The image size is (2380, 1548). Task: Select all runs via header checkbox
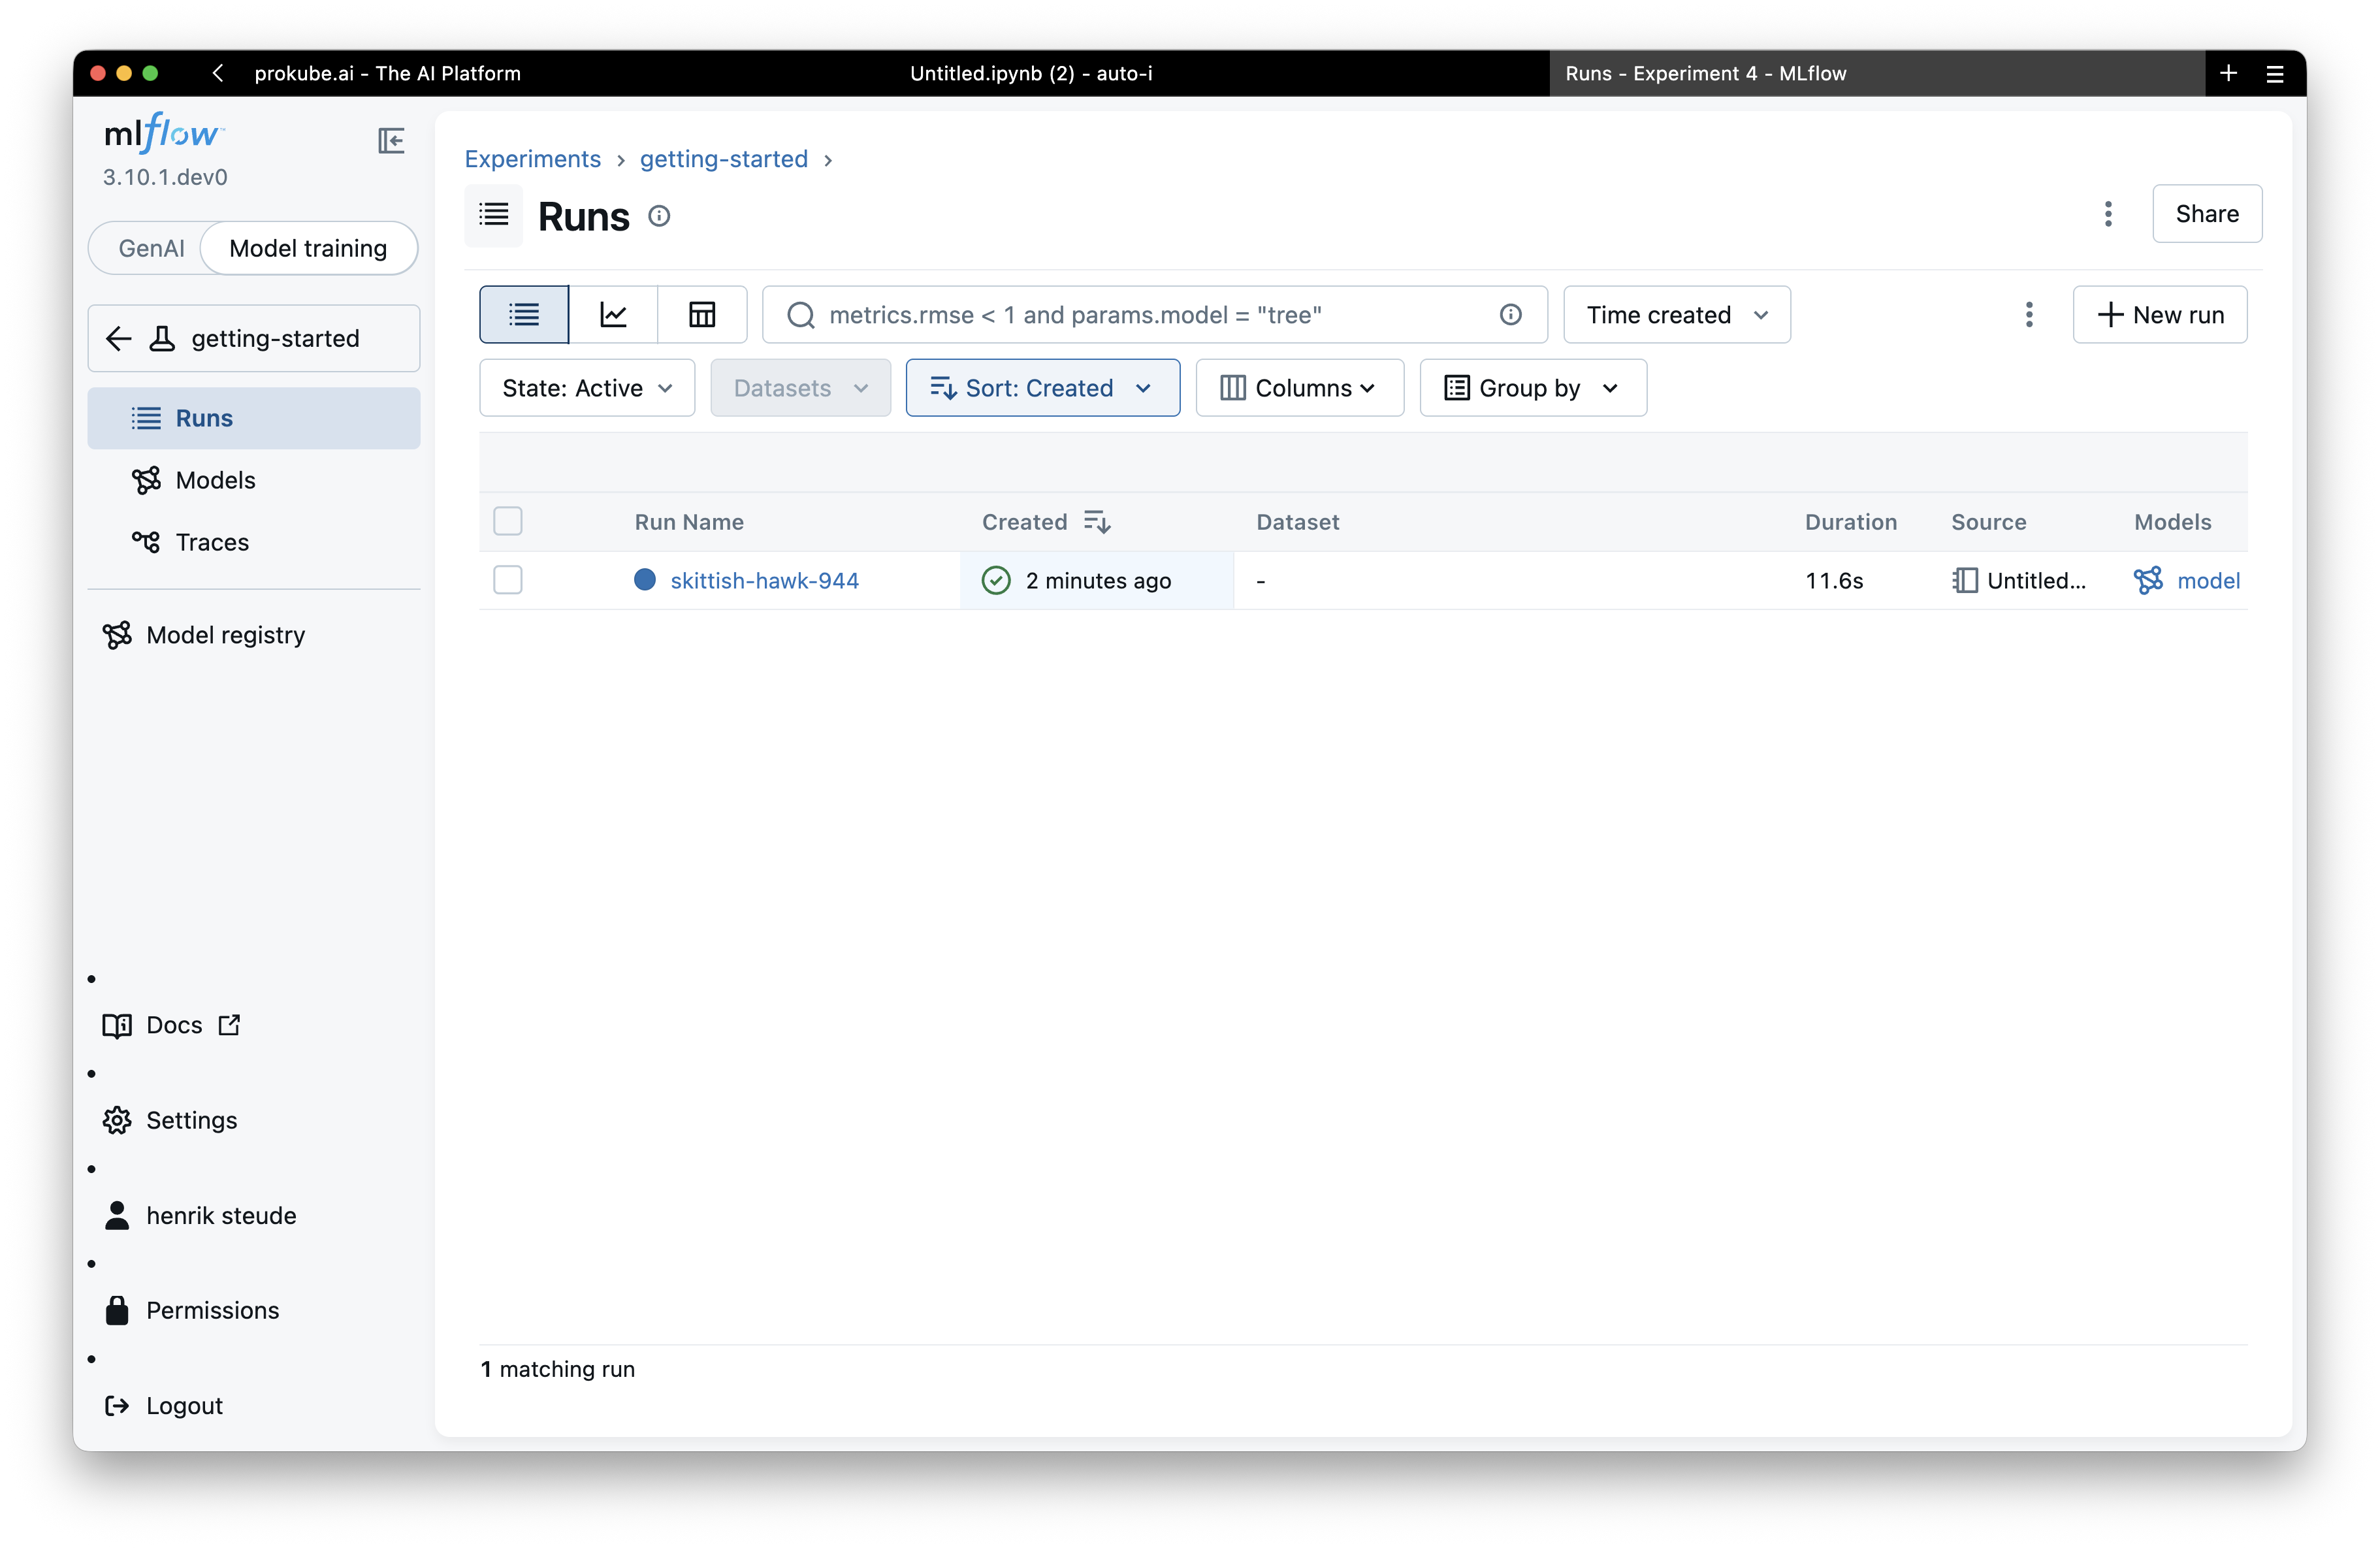[x=508, y=521]
